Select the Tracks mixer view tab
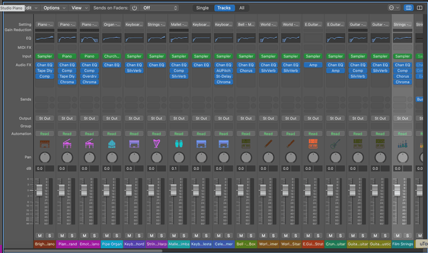Screen dimensions: 428x253 (224, 8)
